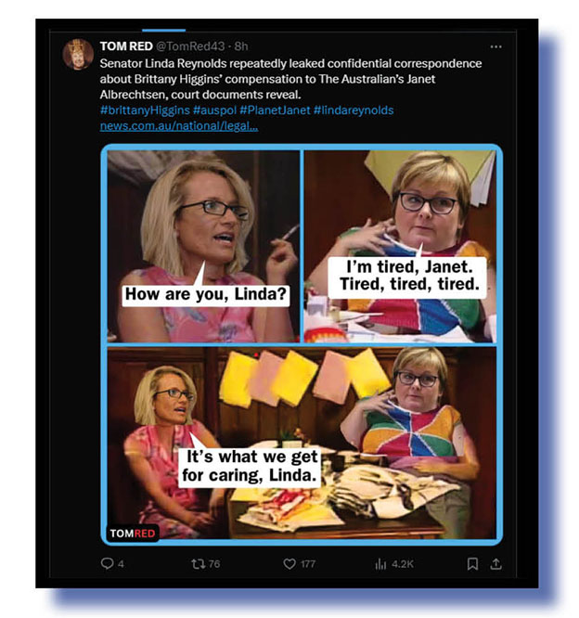Click the #brittanyHiggins hashtag

pos(145,110)
